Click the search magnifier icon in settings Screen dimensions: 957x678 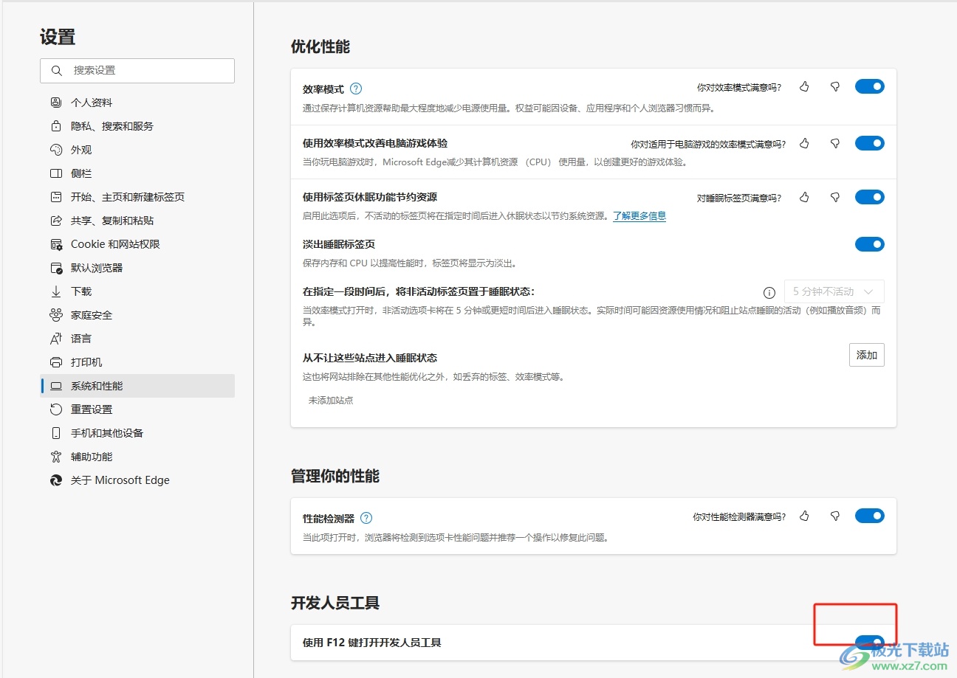click(x=57, y=71)
